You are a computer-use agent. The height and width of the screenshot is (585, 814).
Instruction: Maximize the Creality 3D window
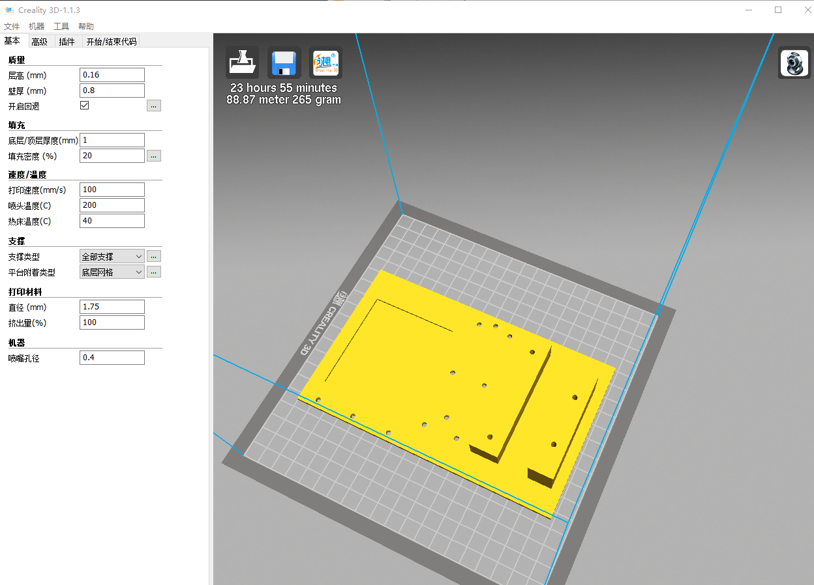point(778,10)
